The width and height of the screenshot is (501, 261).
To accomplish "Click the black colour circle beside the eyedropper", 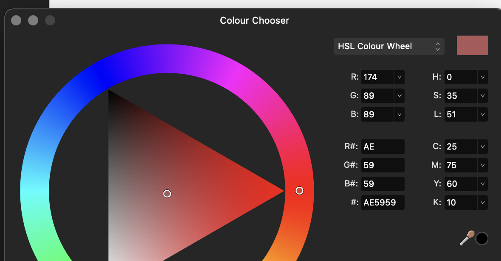I will click(x=482, y=238).
